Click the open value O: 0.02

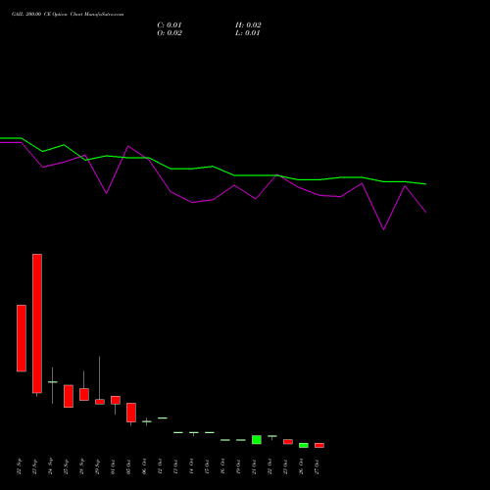pyautogui.click(x=170, y=33)
